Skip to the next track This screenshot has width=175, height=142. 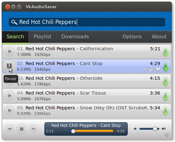pos(33,129)
